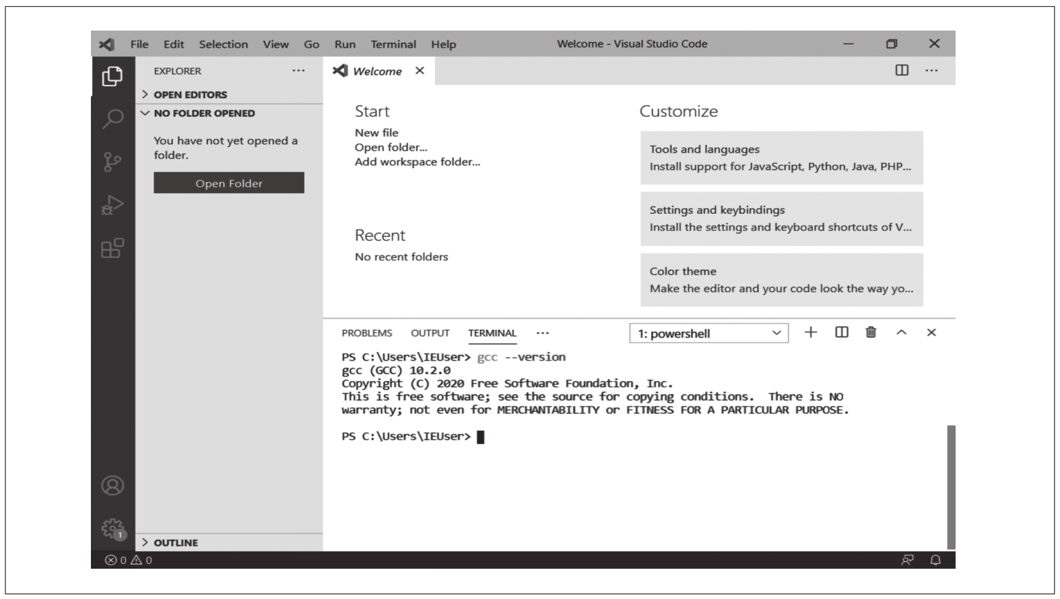Open the Accounts icon in activity bar
This screenshot has height=599, width=1060.
tap(112, 485)
